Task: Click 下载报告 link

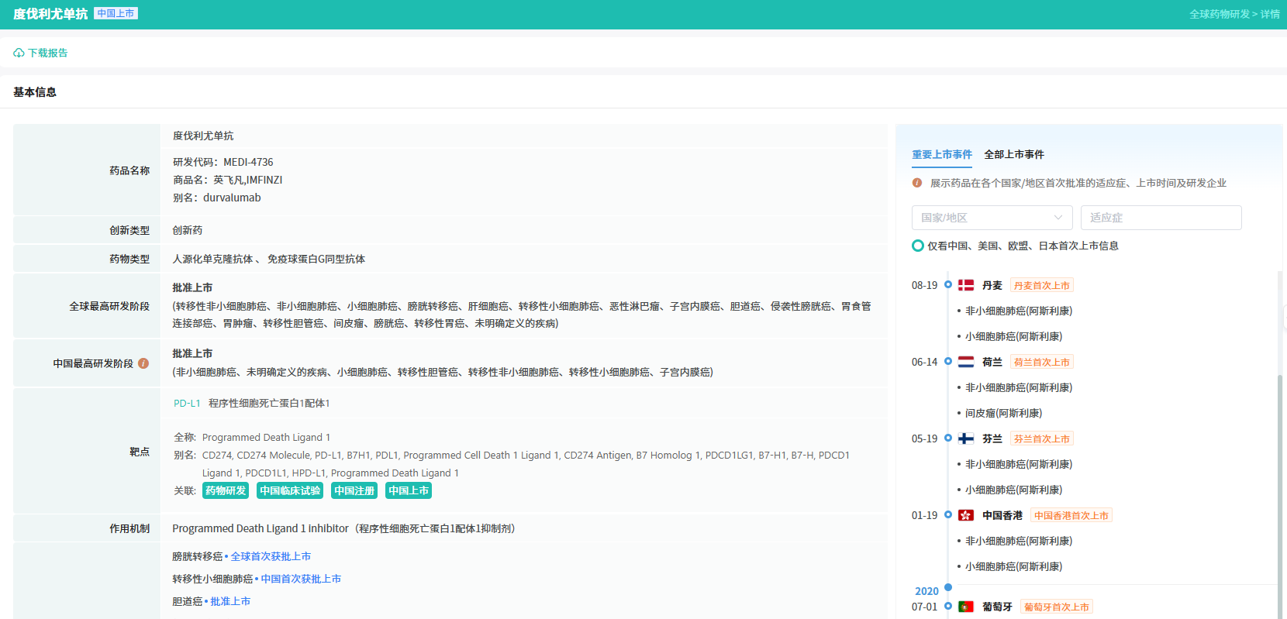Action: (x=48, y=53)
